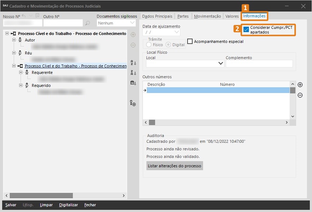Click Salvar in the bottom bar
This screenshot has width=312, height=212.
(11, 205)
